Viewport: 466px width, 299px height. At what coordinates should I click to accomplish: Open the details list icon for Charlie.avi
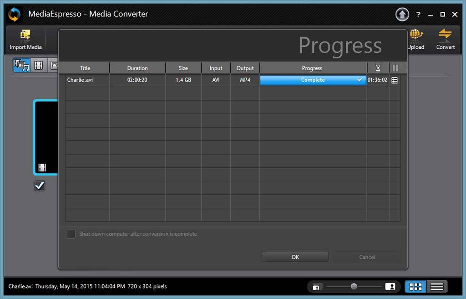pos(395,80)
